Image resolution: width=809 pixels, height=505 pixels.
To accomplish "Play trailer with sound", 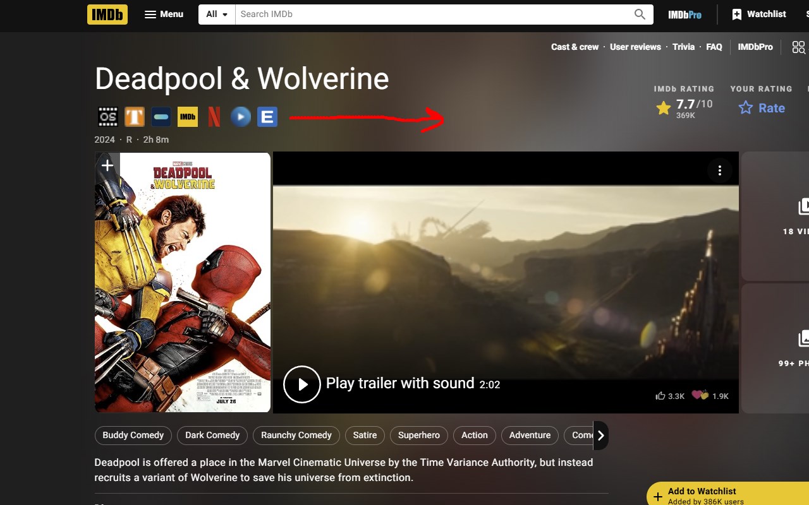I will (x=391, y=384).
